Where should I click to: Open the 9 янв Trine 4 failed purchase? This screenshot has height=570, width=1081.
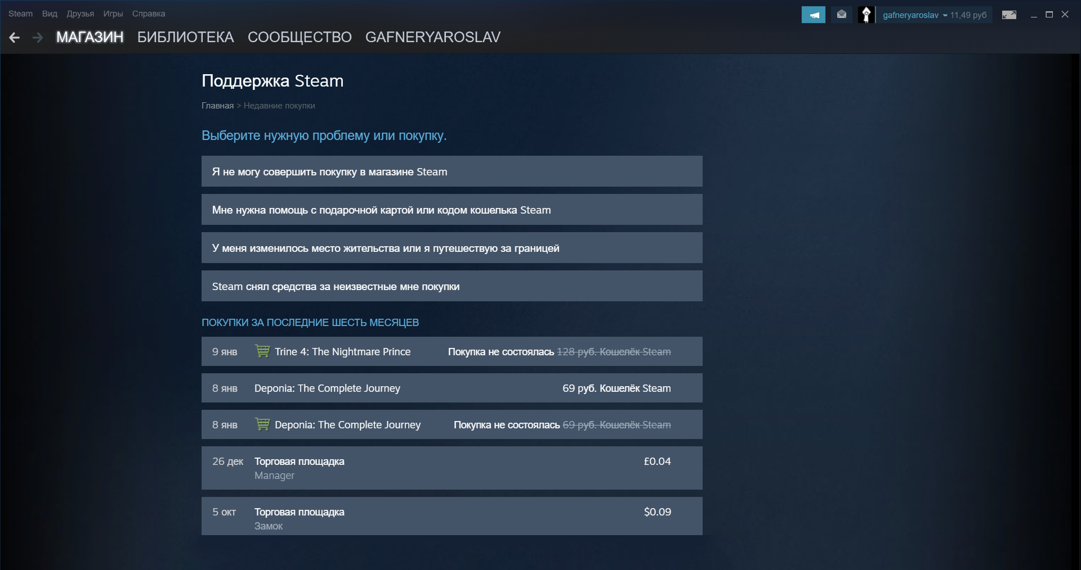click(x=452, y=351)
